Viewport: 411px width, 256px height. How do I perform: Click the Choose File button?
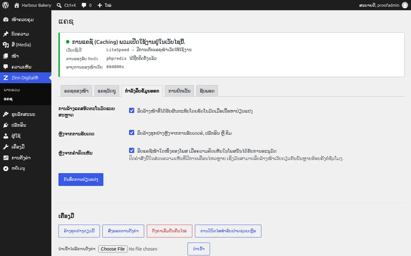tap(113, 249)
